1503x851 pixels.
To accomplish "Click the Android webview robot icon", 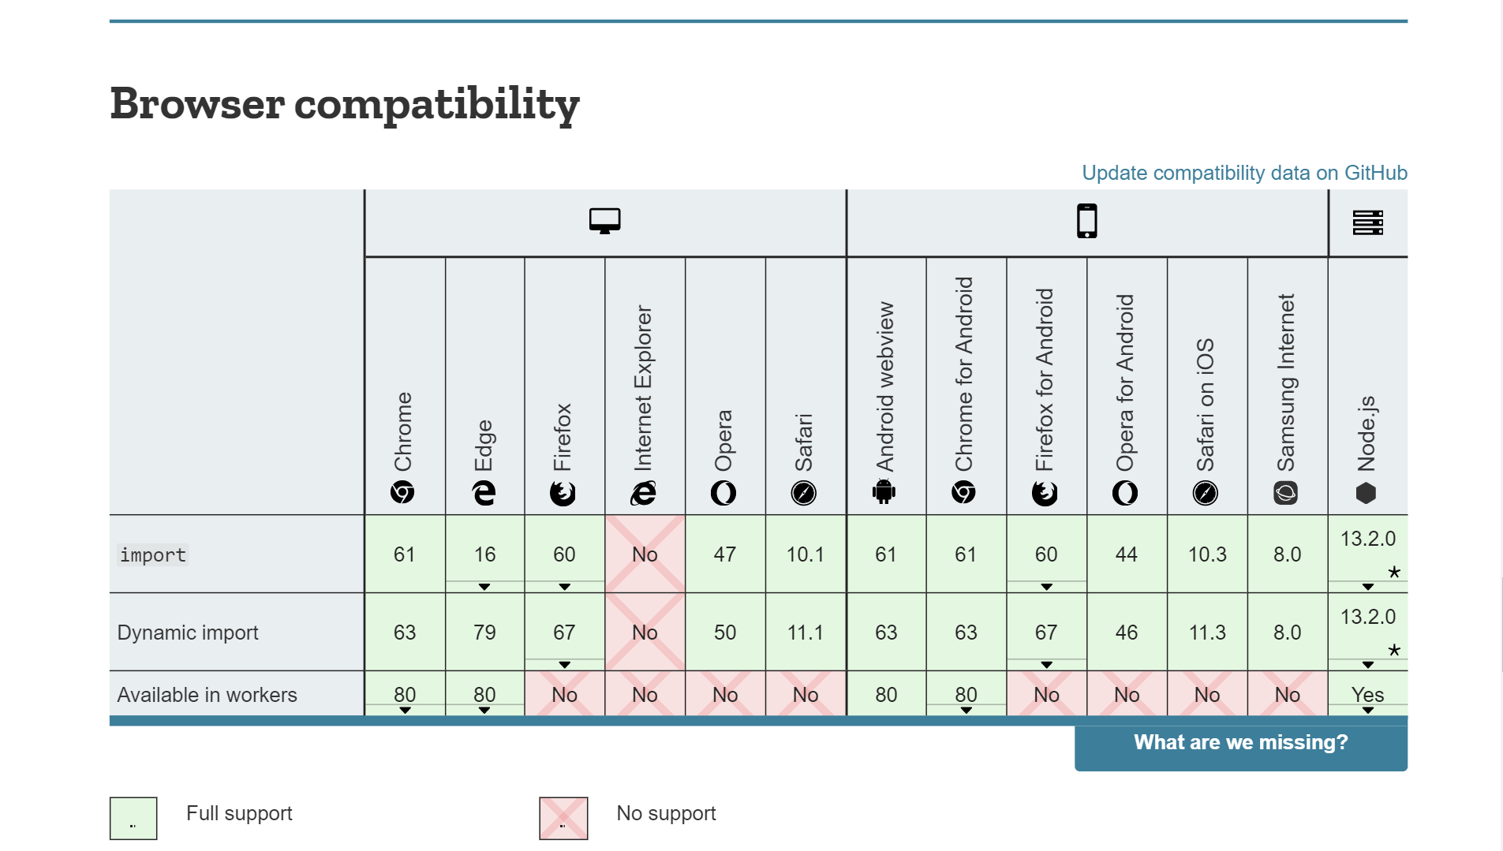I will click(884, 492).
